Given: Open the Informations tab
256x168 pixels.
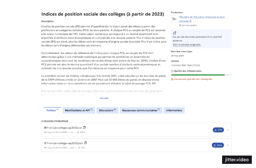Looking at the screenshot, I should coord(174,110).
